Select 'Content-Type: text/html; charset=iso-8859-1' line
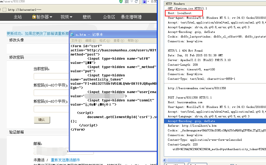Screen dimensions: 266x165 coord(201,79)
